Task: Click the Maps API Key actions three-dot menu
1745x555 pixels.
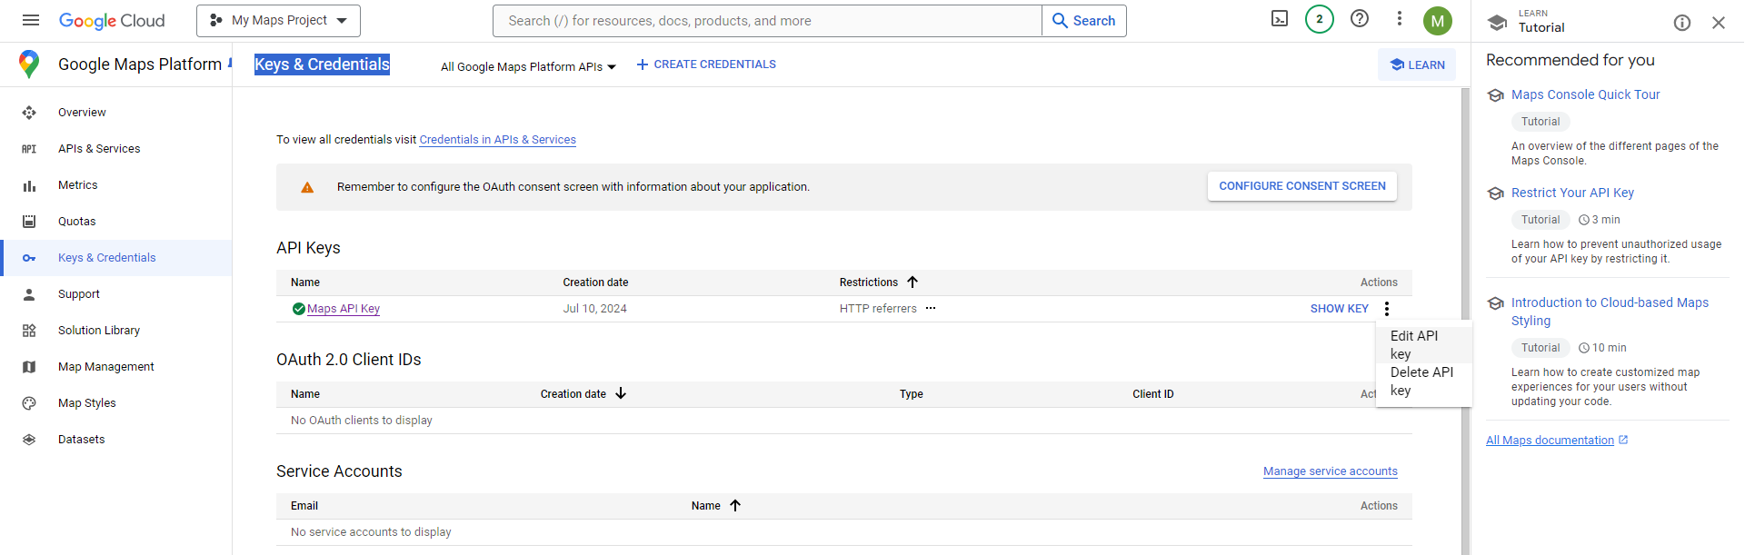Action: click(1387, 309)
